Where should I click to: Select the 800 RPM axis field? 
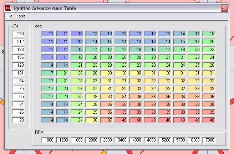point(48,140)
